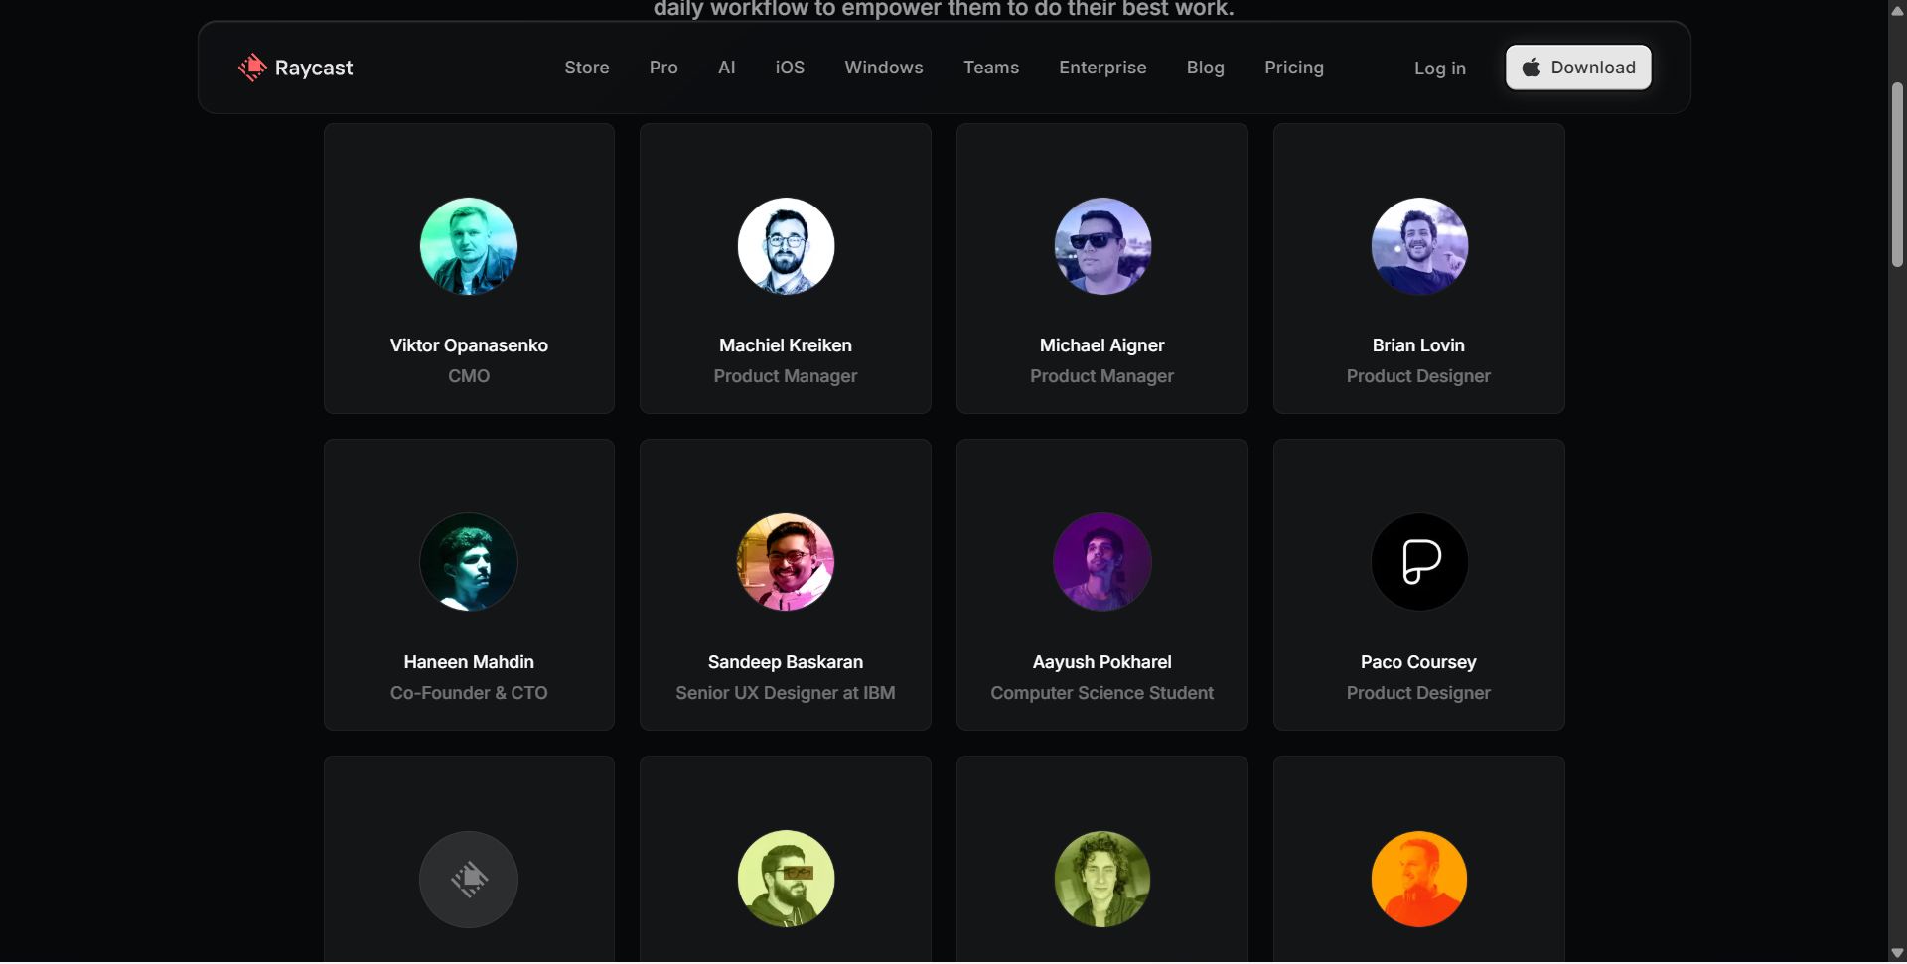Click Co-Founder & CTO title
The image size is (1907, 964).
coord(469,693)
